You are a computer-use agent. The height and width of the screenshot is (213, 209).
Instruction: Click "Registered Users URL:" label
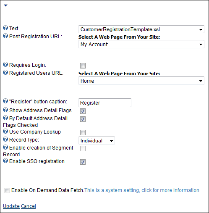pos(36,73)
